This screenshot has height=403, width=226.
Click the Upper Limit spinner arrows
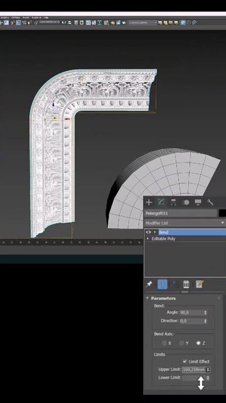(x=208, y=370)
